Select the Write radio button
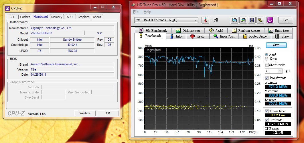304x143 pixels. pos(267,59)
